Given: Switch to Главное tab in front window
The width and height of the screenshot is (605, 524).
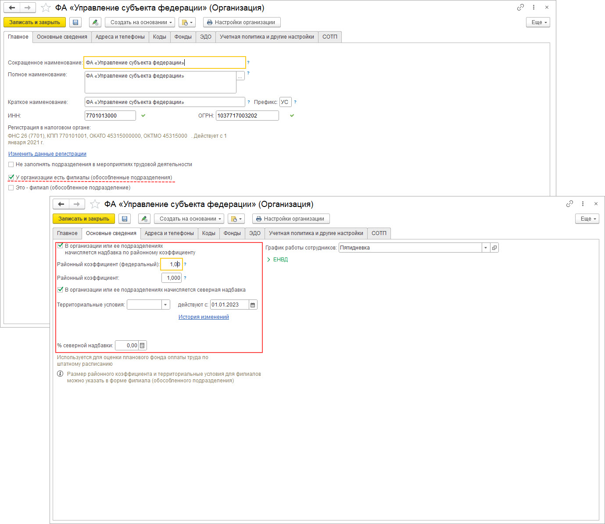Looking at the screenshot, I should (x=67, y=233).
